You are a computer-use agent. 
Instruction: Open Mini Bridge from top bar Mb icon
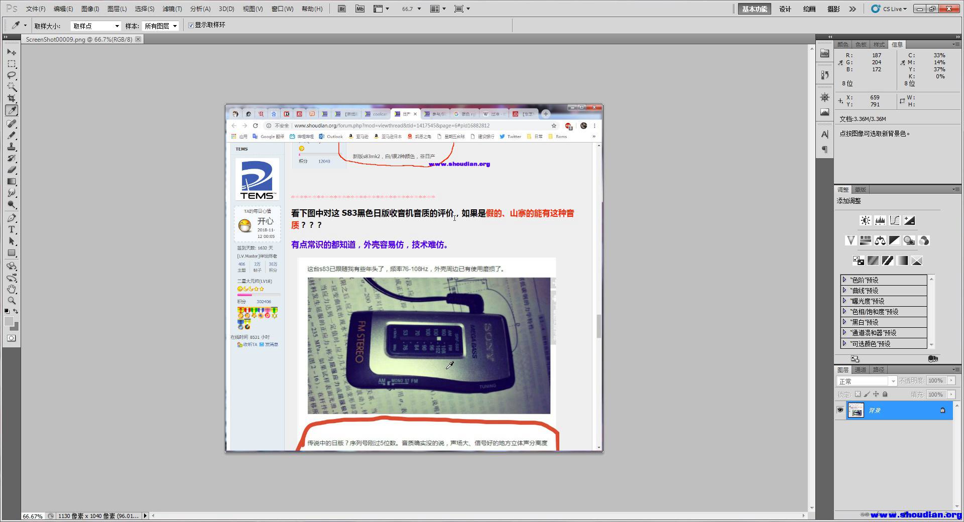tap(359, 9)
